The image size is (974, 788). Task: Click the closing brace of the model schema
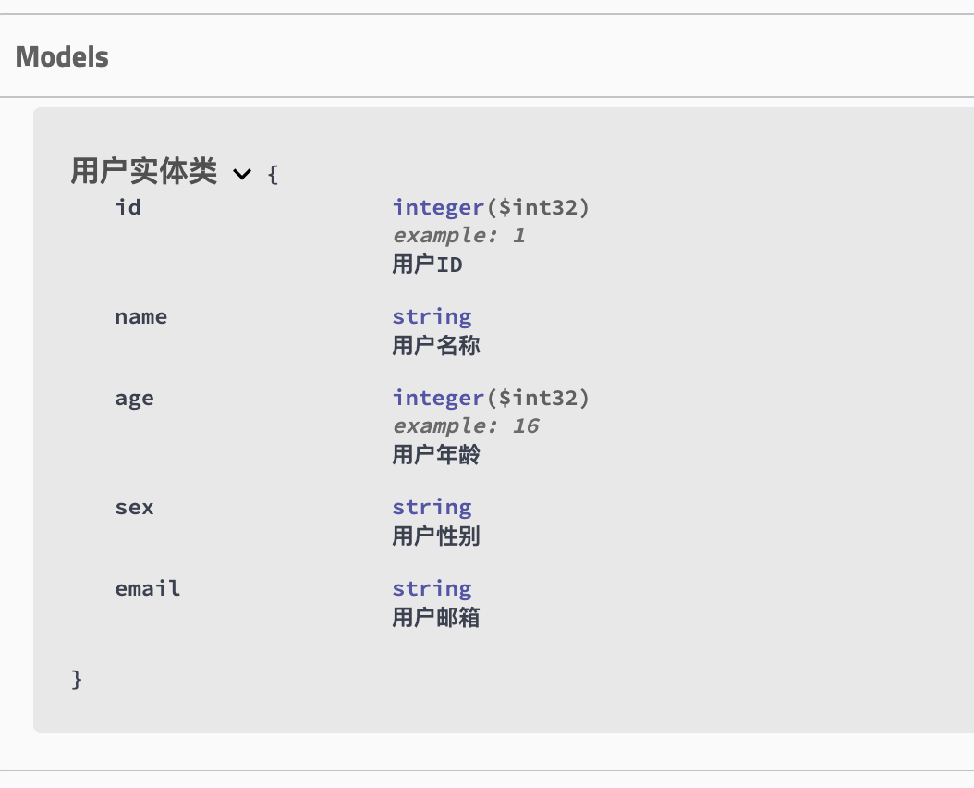77,679
